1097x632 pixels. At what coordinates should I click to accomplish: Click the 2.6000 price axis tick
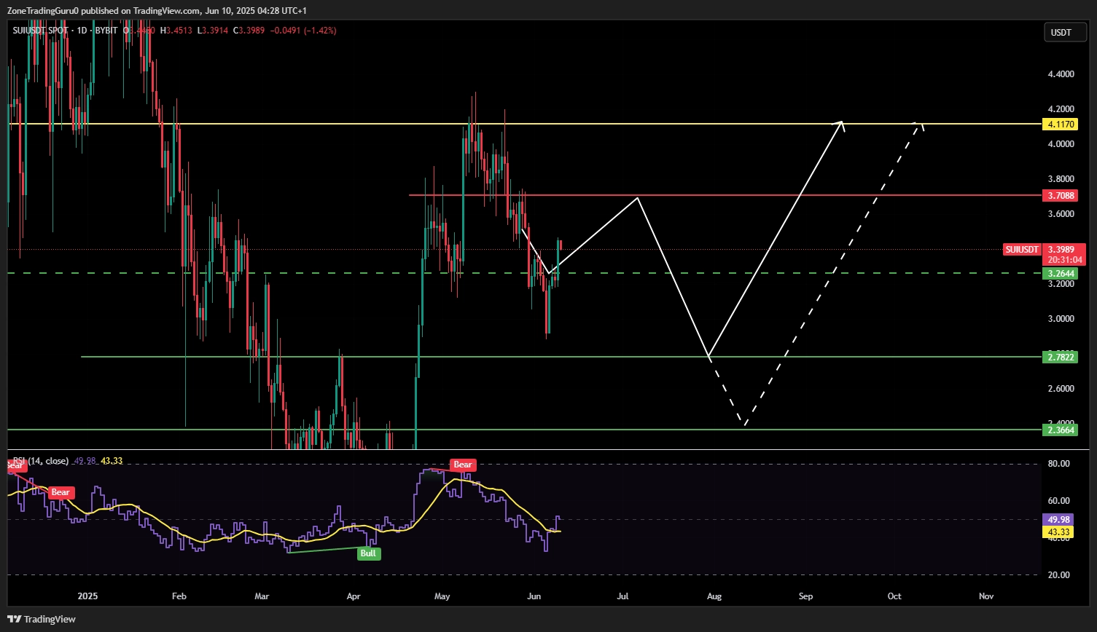pyautogui.click(x=1061, y=389)
